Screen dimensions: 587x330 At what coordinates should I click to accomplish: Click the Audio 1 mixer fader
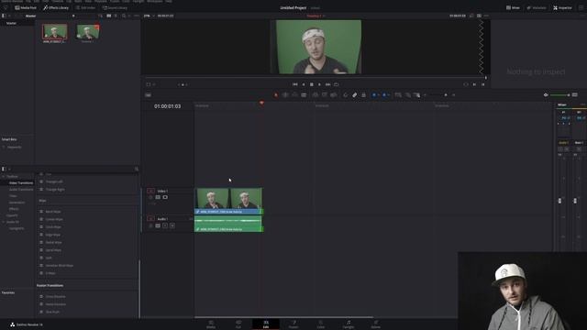(560, 201)
